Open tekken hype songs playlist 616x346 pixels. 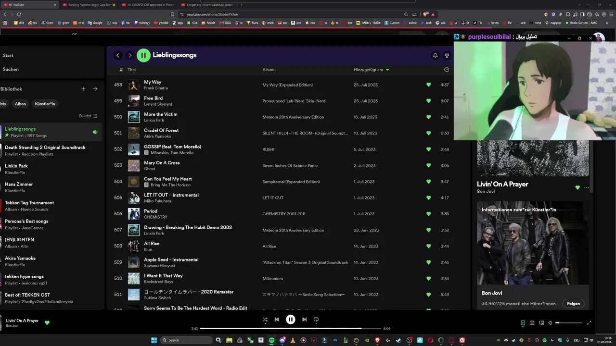pyautogui.click(x=51, y=280)
